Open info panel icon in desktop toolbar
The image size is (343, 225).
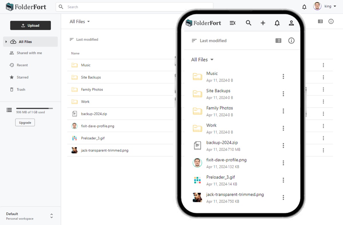pyautogui.click(x=331, y=21)
